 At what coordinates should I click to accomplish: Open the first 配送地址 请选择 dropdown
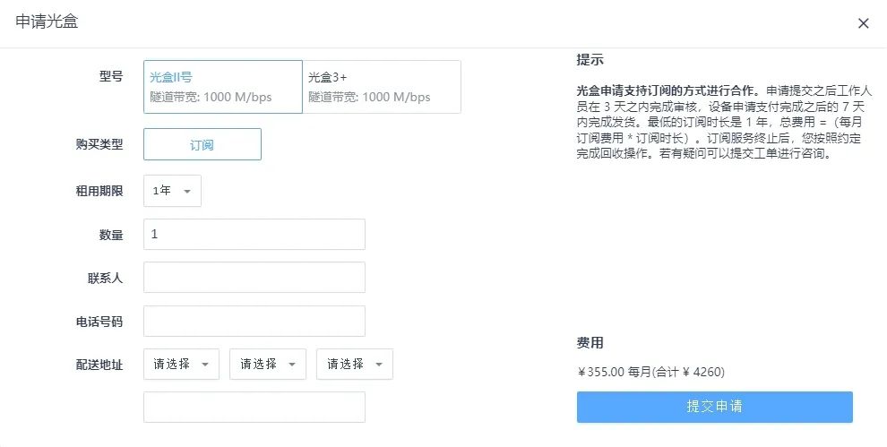(x=181, y=364)
